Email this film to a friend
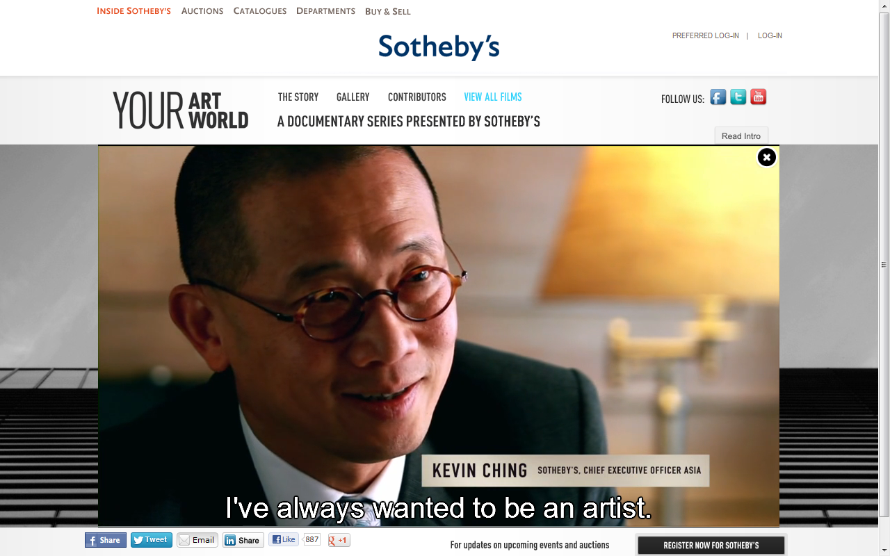 (197, 540)
